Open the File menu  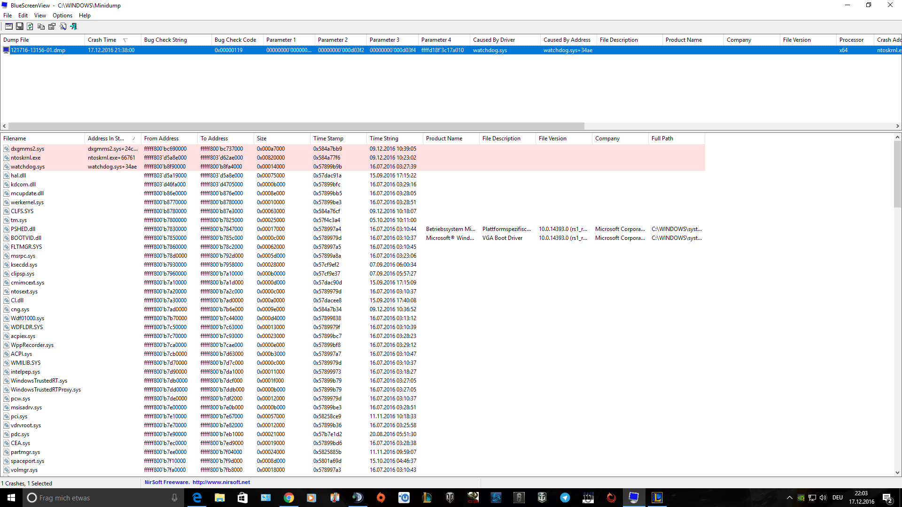pyautogui.click(x=8, y=15)
